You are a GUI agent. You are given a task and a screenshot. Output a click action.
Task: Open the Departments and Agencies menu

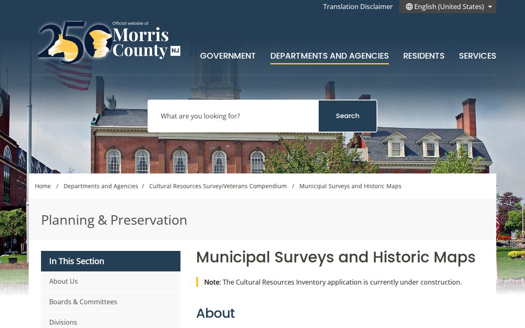pyautogui.click(x=329, y=56)
